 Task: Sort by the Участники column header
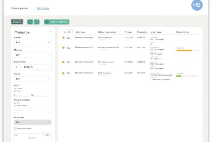click(156, 32)
